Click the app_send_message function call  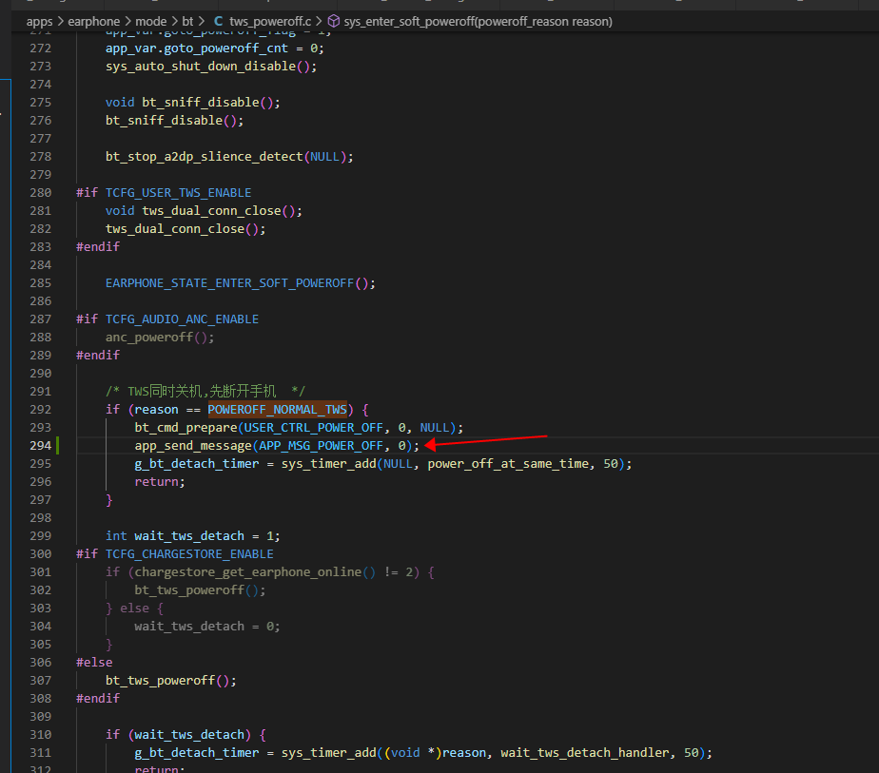pyautogui.click(x=193, y=445)
